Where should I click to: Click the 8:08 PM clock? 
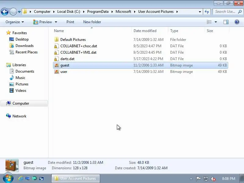coord(228,179)
